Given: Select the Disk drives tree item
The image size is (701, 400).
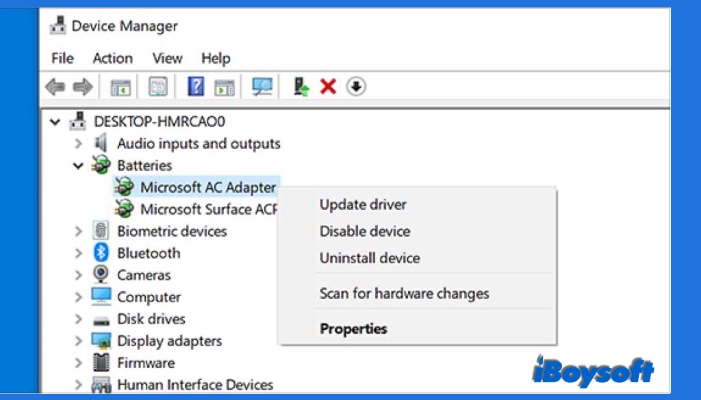Looking at the screenshot, I should point(151,319).
